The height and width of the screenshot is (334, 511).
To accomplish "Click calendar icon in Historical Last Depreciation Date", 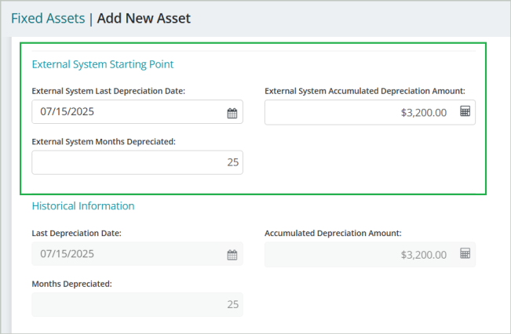I will (x=232, y=255).
